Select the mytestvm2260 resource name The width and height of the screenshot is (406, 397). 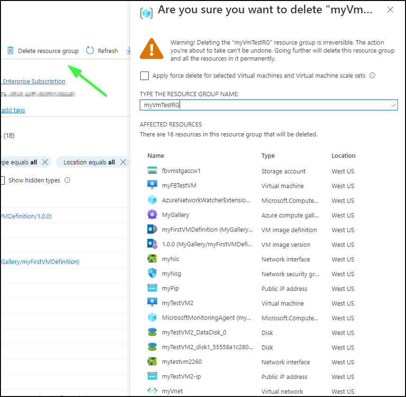(181, 361)
